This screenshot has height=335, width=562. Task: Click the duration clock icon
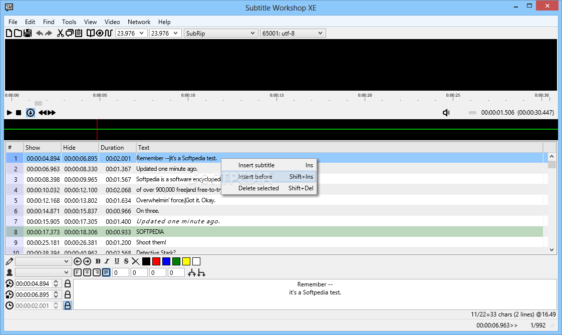(10, 305)
